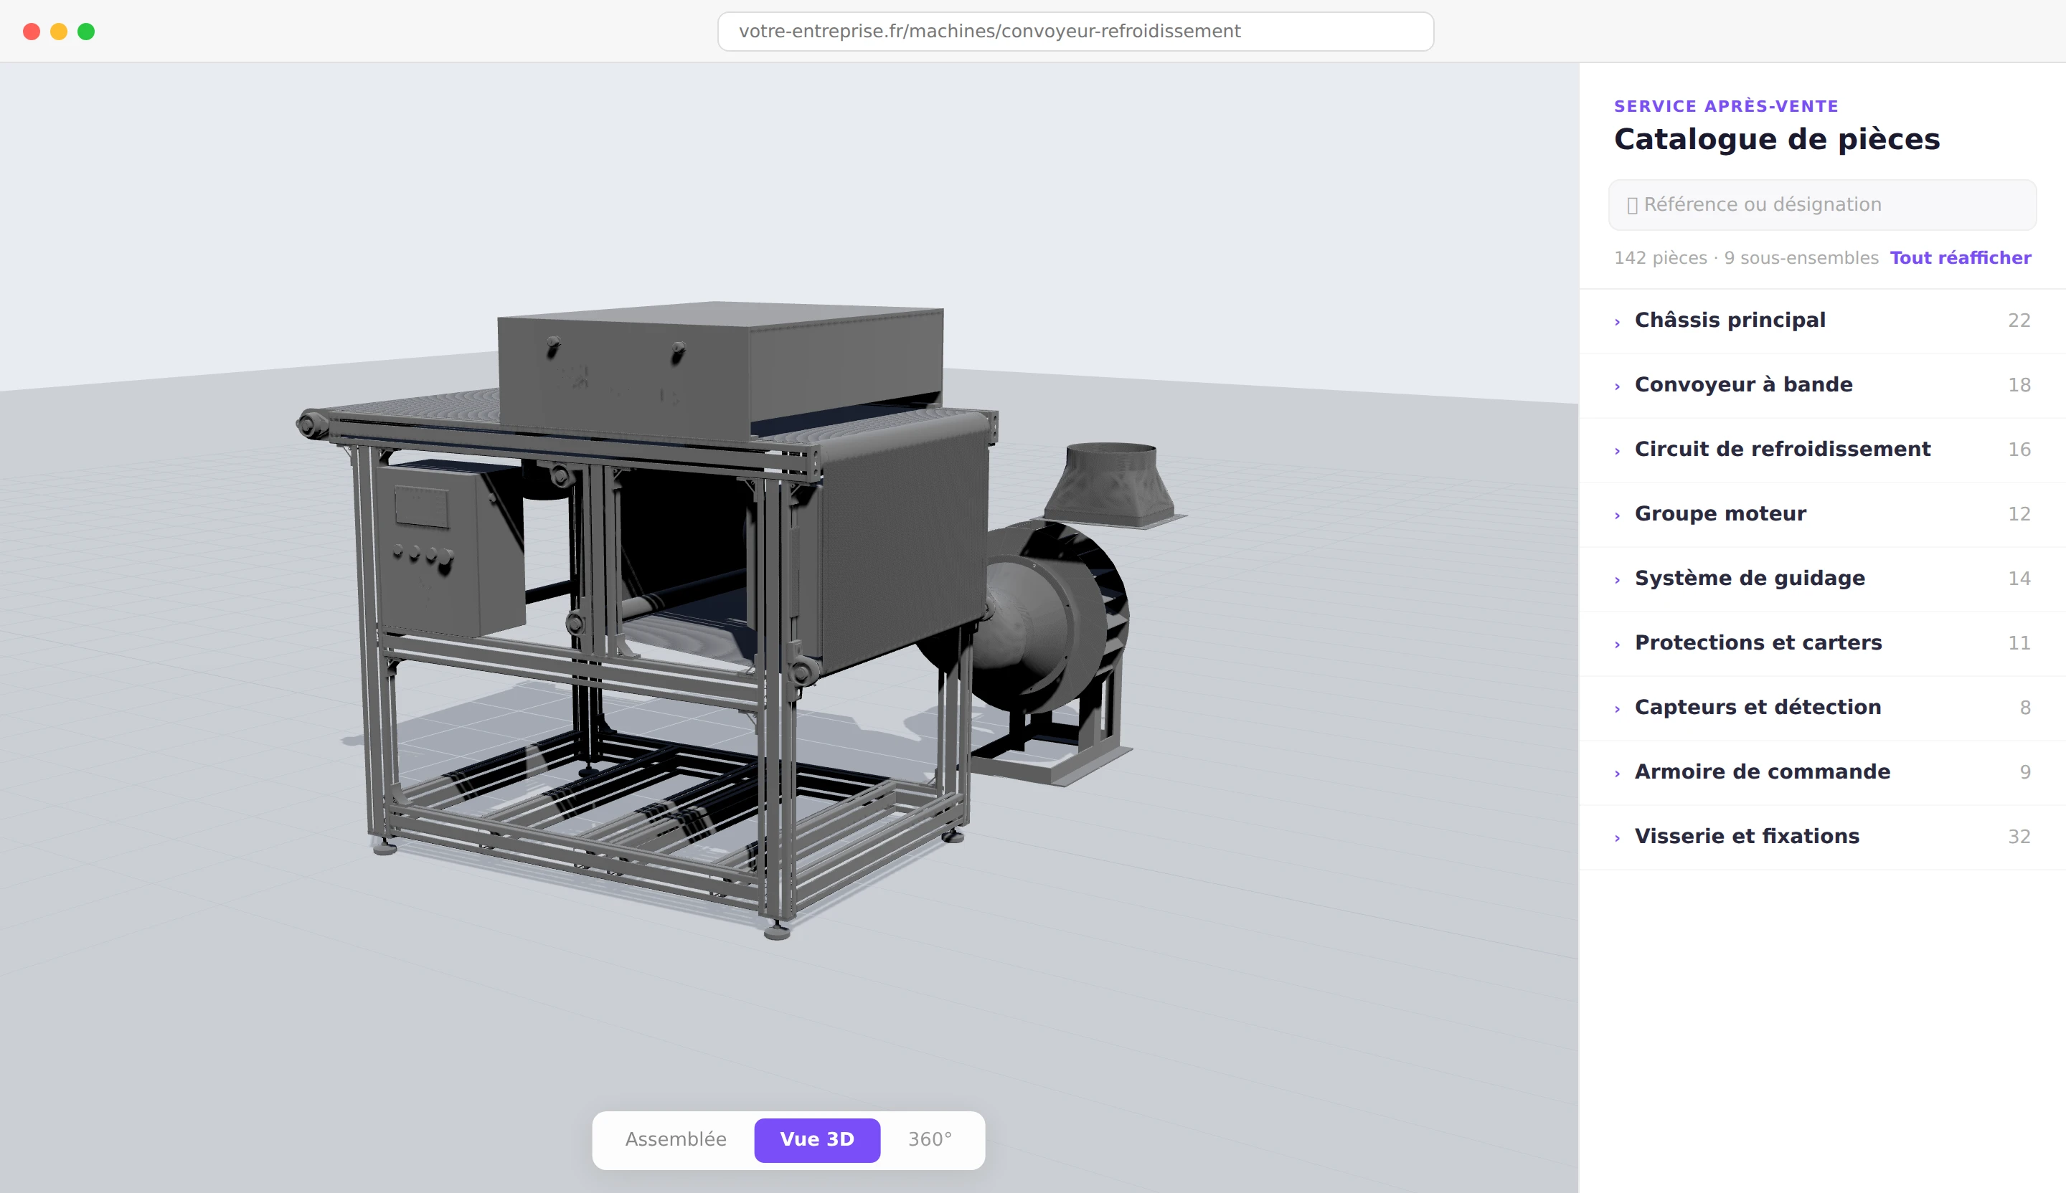The height and width of the screenshot is (1193, 2066).
Task: Click the count 22 for Châssis principal
Action: [x=2019, y=320]
